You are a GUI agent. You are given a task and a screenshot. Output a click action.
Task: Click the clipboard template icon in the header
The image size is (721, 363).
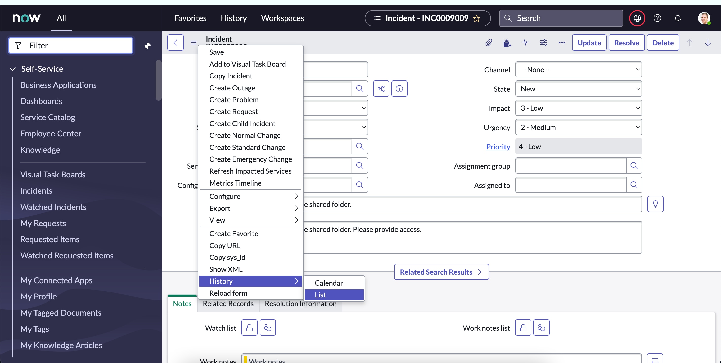point(507,43)
